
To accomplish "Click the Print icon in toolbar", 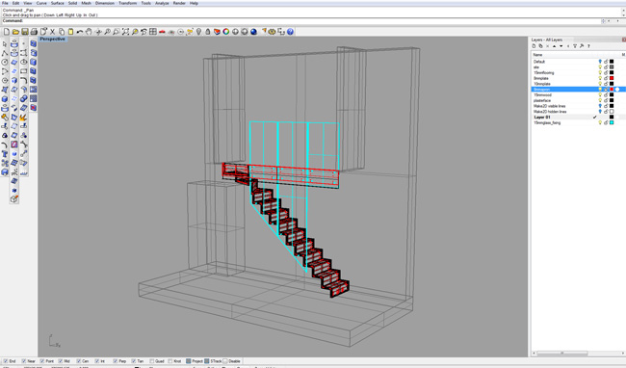I will tap(34, 32).
